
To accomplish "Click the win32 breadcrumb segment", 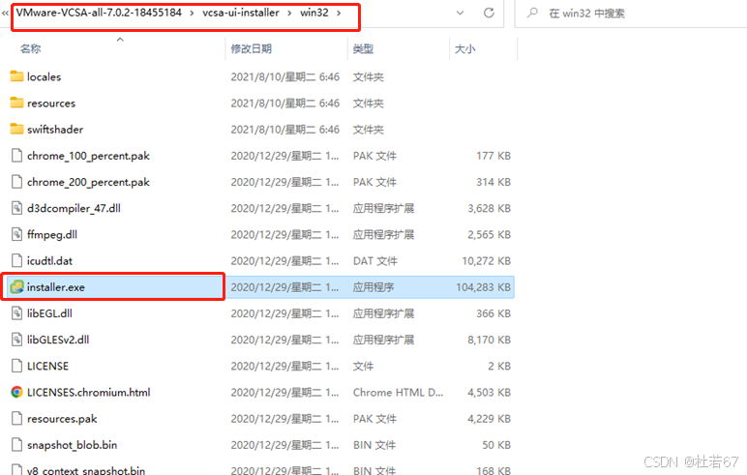I will tap(314, 13).
